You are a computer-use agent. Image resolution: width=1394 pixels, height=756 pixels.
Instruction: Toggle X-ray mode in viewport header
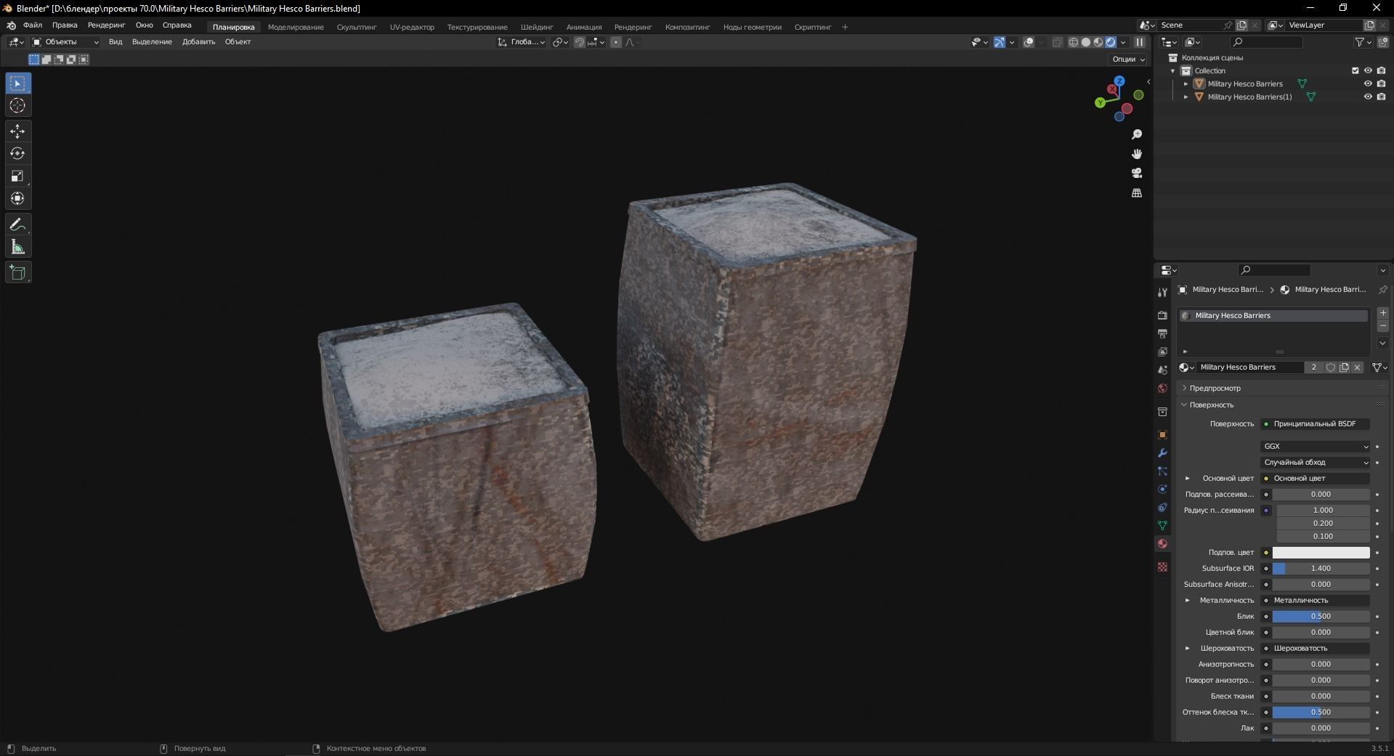1057,42
